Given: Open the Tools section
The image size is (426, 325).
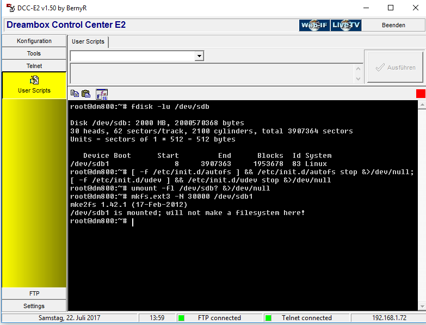Looking at the screenshot, I should click(x=34, y=53).
